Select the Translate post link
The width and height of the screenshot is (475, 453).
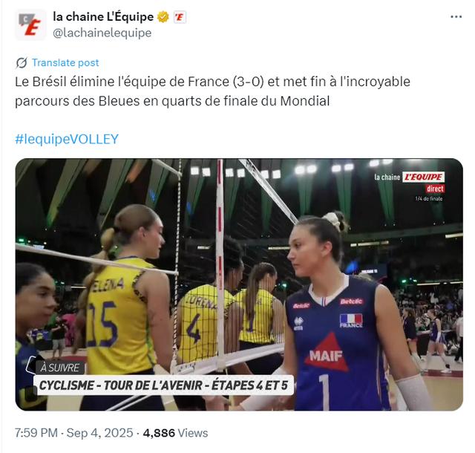(x=65, y=62)
